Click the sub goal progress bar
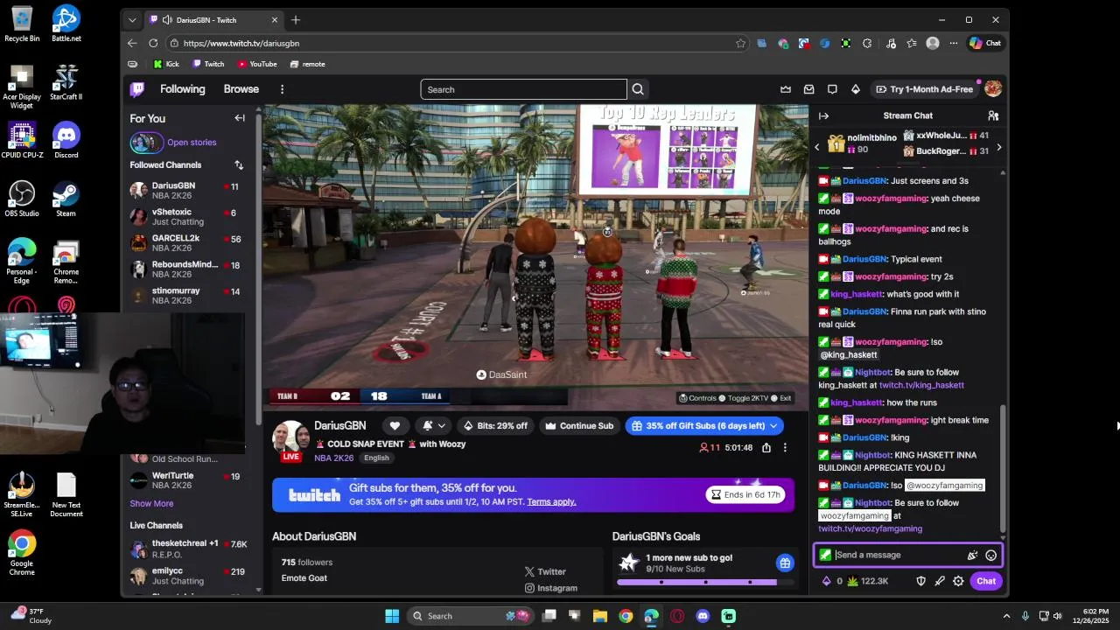 (x=704, y=582)
